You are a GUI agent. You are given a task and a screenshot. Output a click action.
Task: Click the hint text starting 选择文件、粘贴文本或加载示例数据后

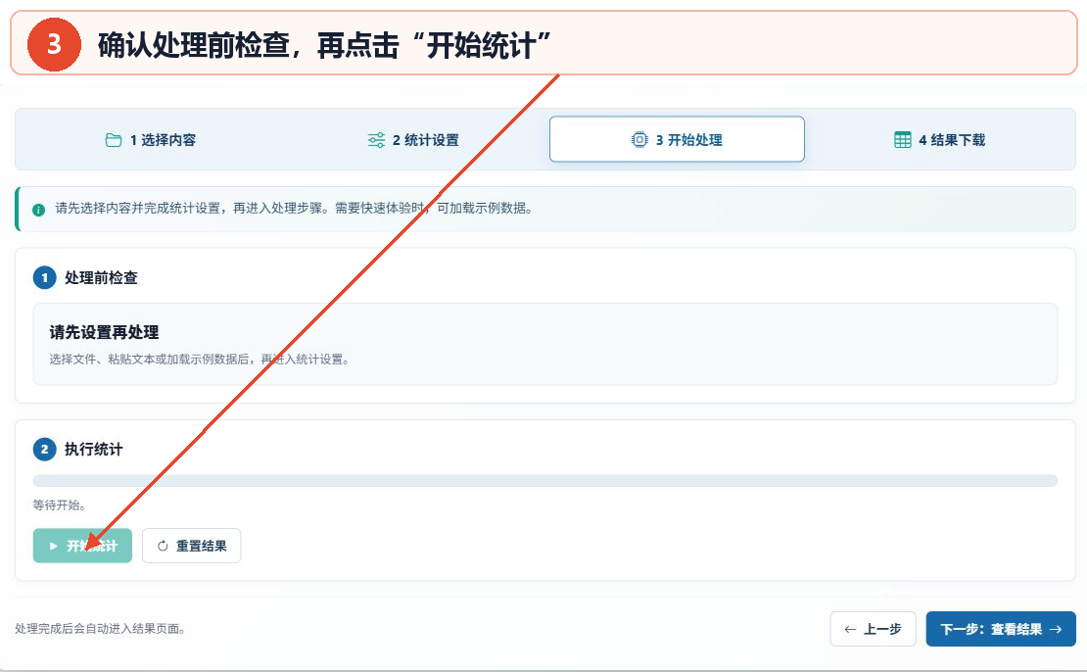tap(200, 360)
